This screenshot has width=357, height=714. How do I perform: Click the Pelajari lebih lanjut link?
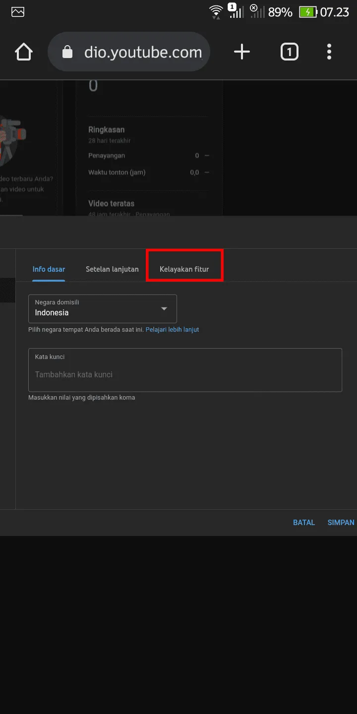172,329
